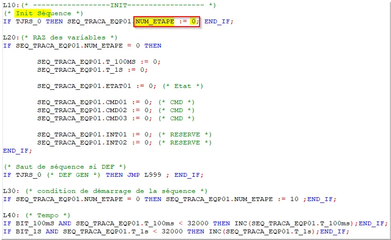Click the 'Init Séquence' highlighted comment

click(x=43, y=13)
